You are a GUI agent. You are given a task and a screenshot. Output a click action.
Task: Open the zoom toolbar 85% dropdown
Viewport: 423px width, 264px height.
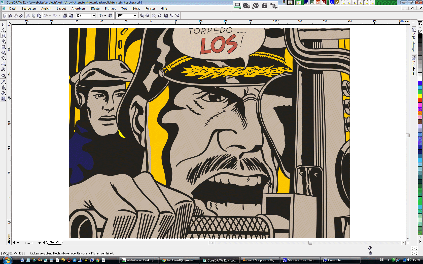(x=135, y=16)
